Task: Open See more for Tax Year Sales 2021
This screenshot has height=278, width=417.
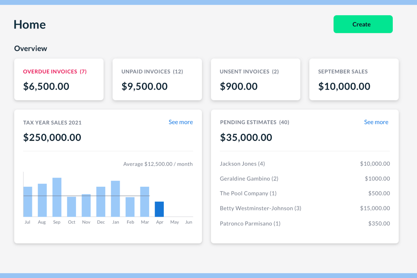Action: (181, 122)
